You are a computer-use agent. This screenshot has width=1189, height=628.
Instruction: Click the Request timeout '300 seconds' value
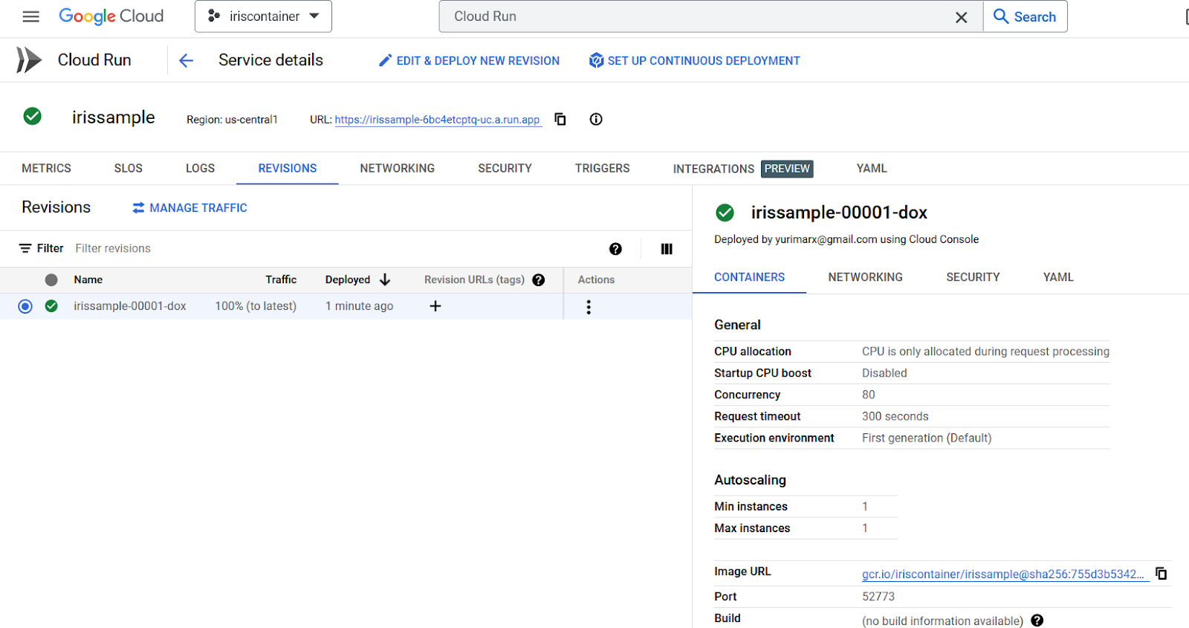pos(895,417)
